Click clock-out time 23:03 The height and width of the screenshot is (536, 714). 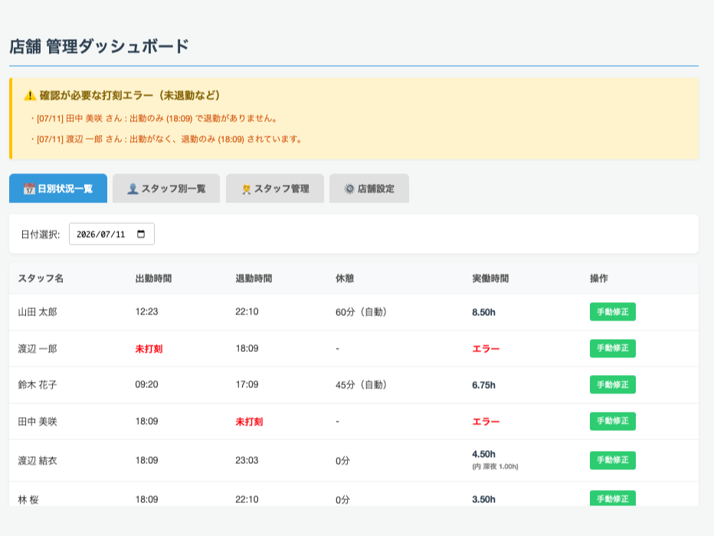pos(247,460)
